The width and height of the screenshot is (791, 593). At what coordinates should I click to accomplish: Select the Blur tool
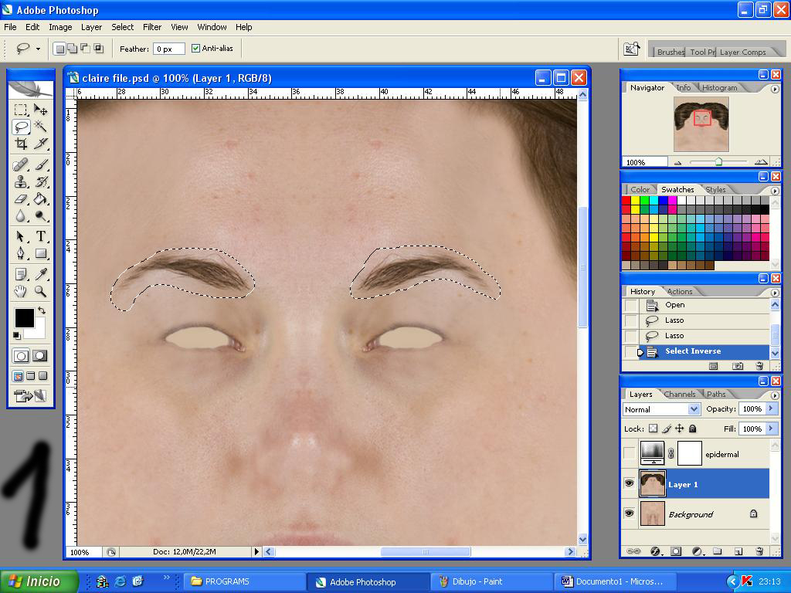click(x=21, y=216)
